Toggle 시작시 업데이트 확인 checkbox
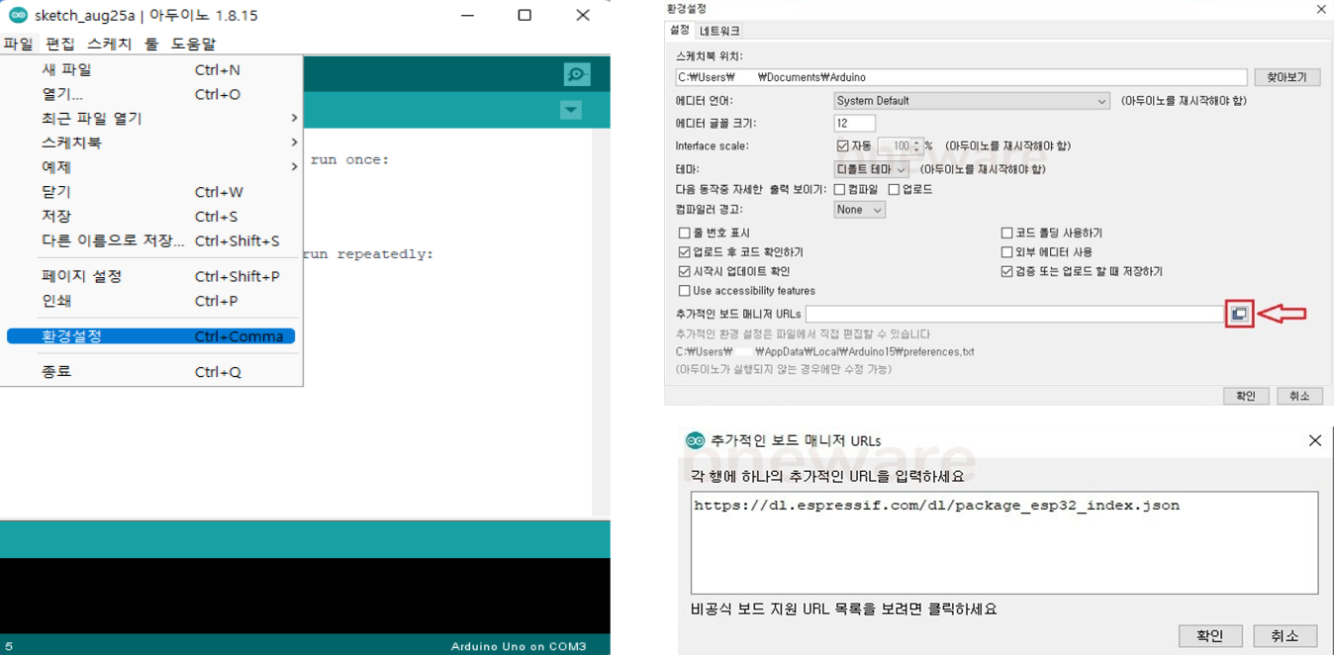This screenshot has width=1334, height=655. (x=684, y=271)
